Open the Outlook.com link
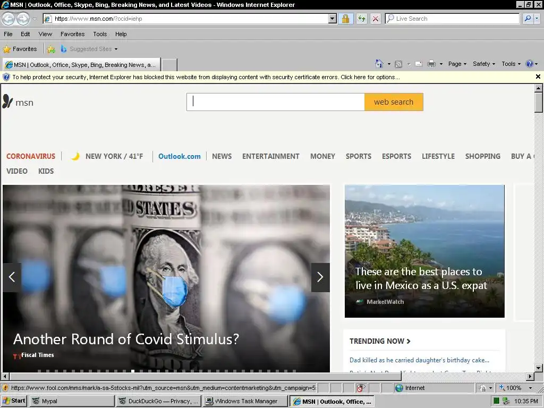The image size is (544, 408). click(180, 157)
